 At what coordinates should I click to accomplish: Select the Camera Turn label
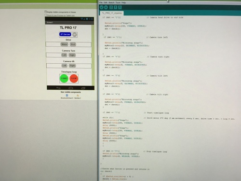pyautogui.click(x=68, y=51)
